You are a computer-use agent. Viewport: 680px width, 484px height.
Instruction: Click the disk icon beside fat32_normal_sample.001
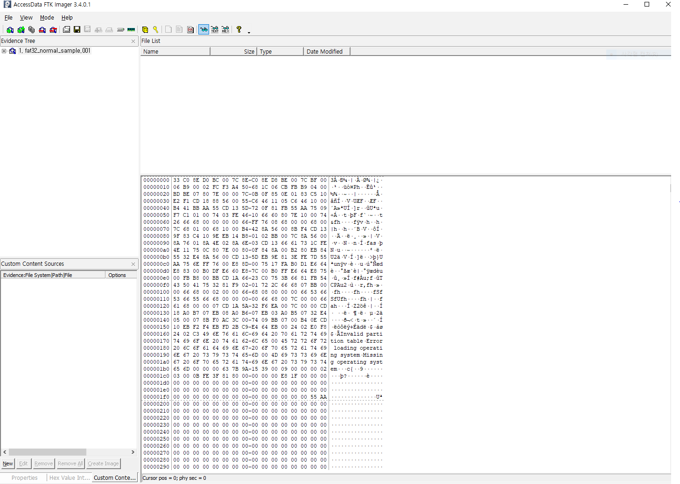pos(13,51)
